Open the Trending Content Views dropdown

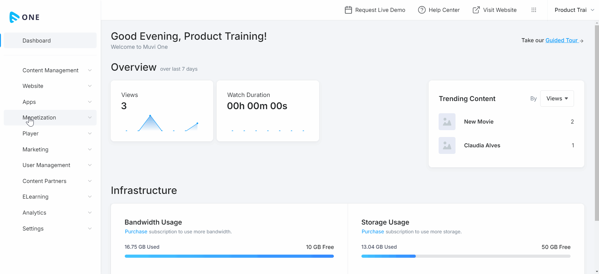coord(557,99)
